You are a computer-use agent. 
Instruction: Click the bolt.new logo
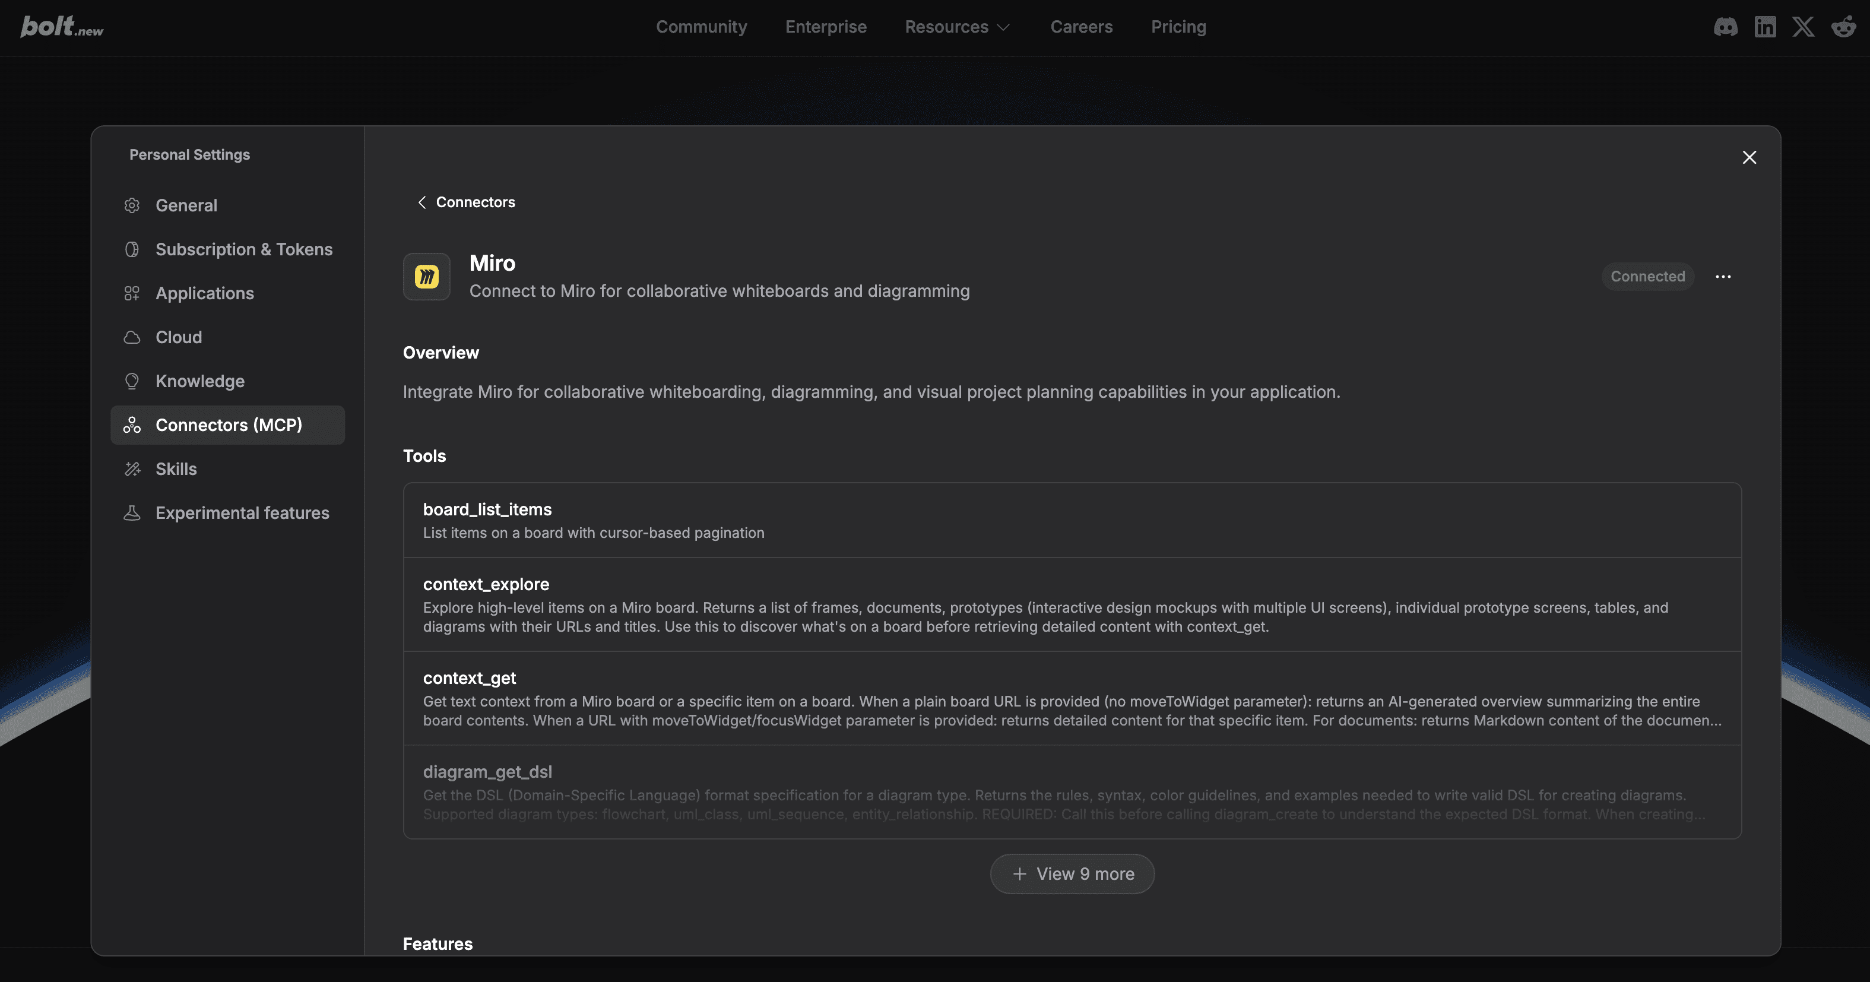(x=62, y=27)
